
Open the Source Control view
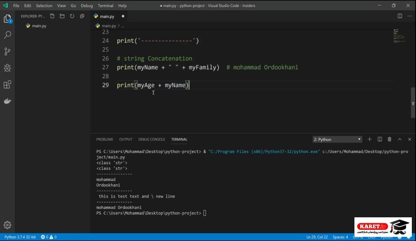(x=7, y=52)
